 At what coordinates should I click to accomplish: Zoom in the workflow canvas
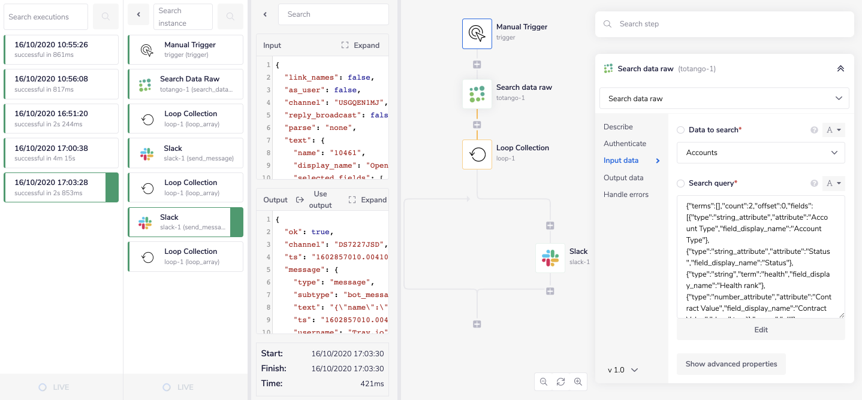coord(578,381)
